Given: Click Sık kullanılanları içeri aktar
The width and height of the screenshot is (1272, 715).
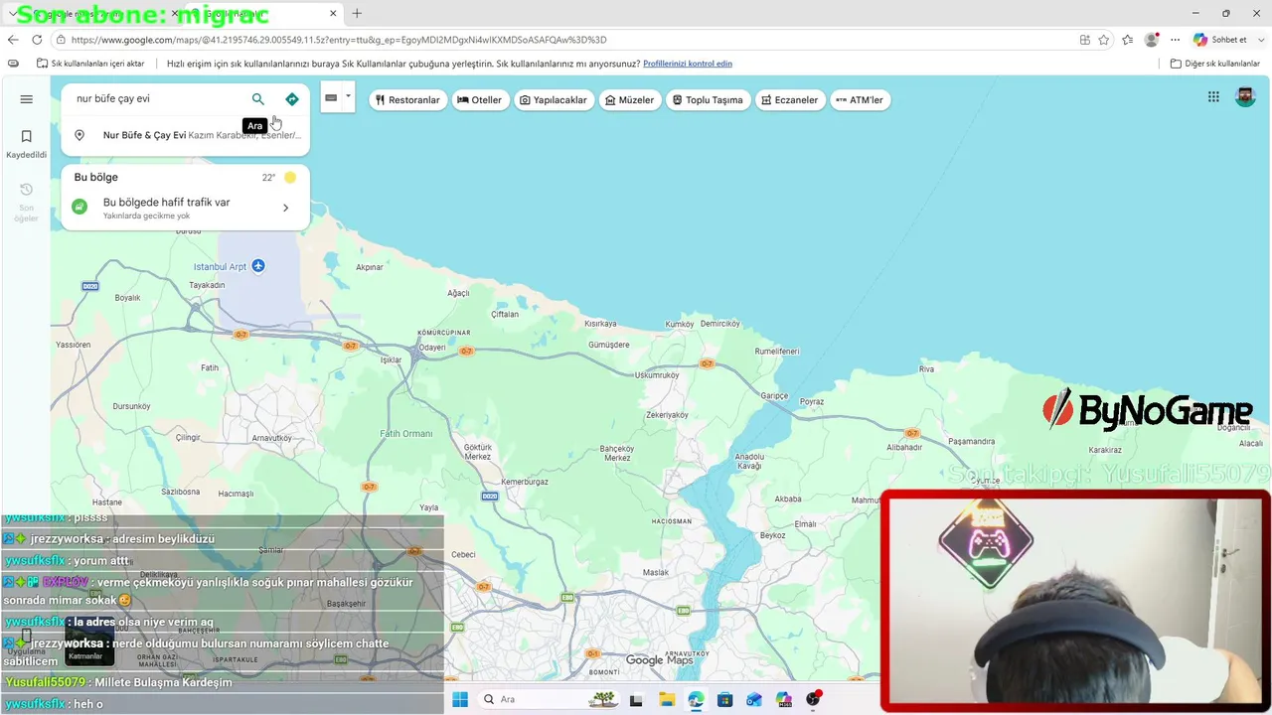Looking at the screenshot, I should pos(90,64).
